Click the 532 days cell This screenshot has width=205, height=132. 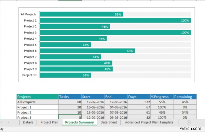coord(139,102)
